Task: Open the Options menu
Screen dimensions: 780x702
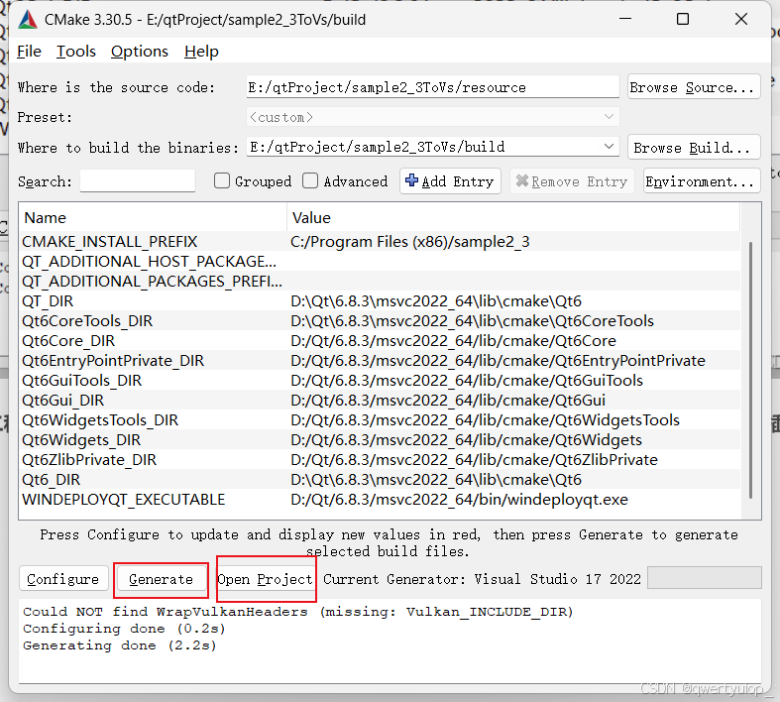Action: (x=140, y=52)
